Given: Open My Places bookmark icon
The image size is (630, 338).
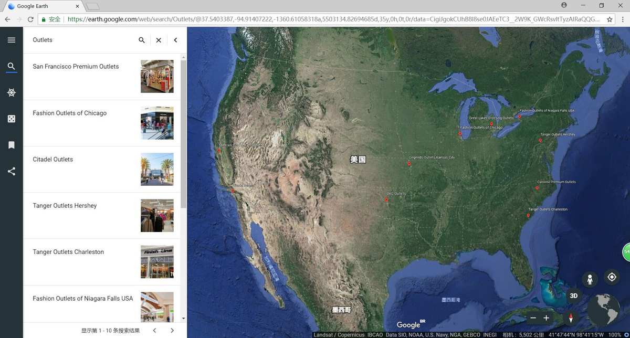Looking at the screenshot, I should [11, 145].
